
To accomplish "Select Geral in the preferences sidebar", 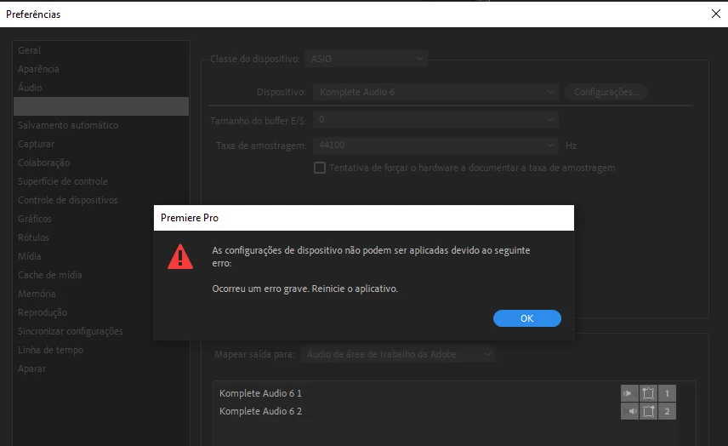I will 101,50.
